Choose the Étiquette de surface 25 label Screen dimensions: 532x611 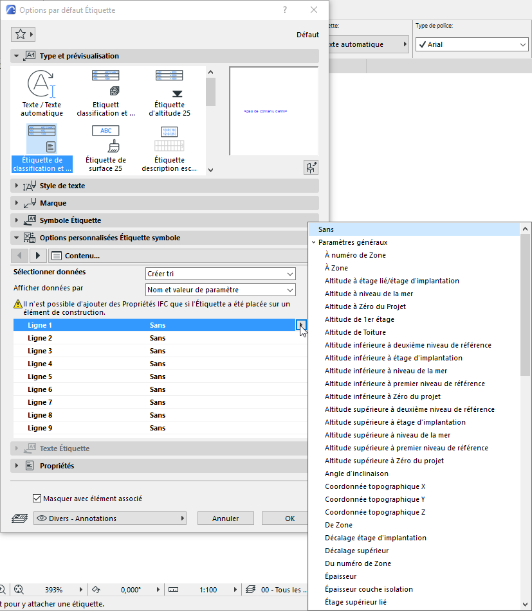(105, 145)
